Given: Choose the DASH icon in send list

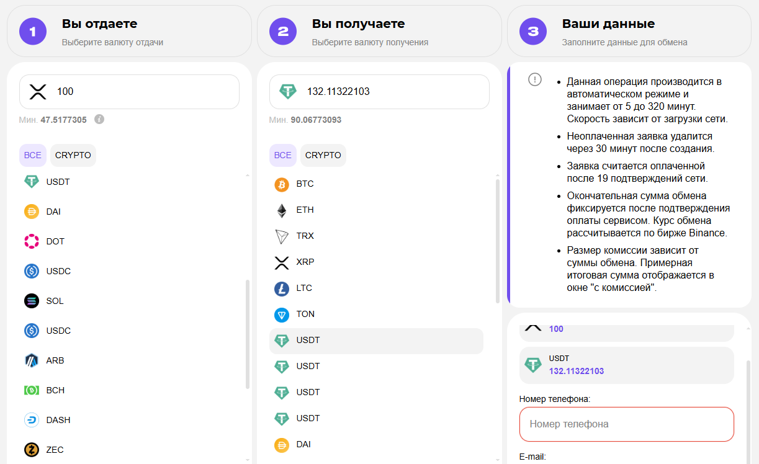Looking at the screenshot, I should 32,420.
